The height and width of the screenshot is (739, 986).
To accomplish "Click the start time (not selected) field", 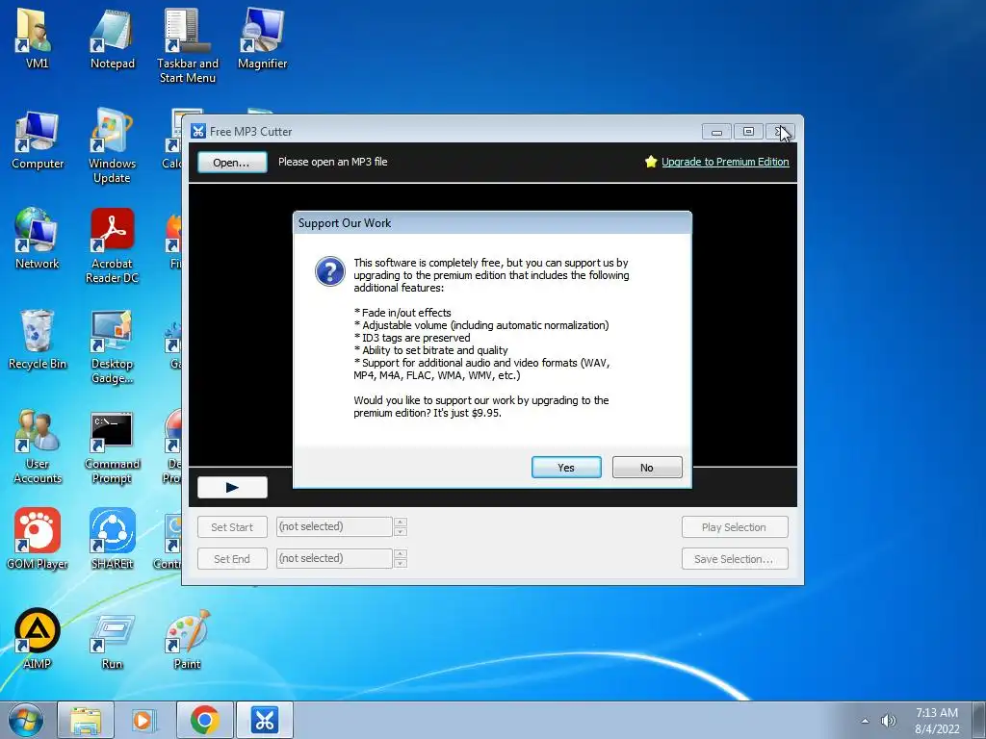I will point(334,526).
